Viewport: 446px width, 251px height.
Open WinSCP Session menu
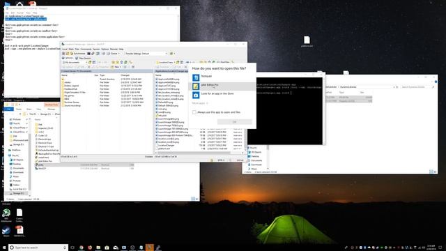point(96,49)
